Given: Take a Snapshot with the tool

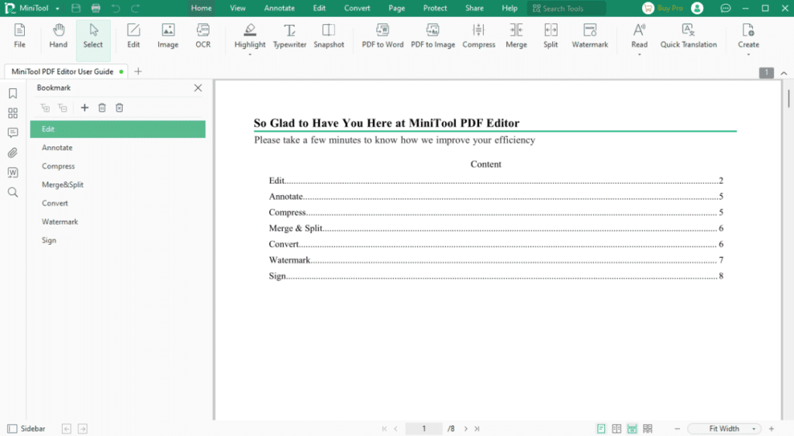Looking at the screenshot, I should coord(329,36).
